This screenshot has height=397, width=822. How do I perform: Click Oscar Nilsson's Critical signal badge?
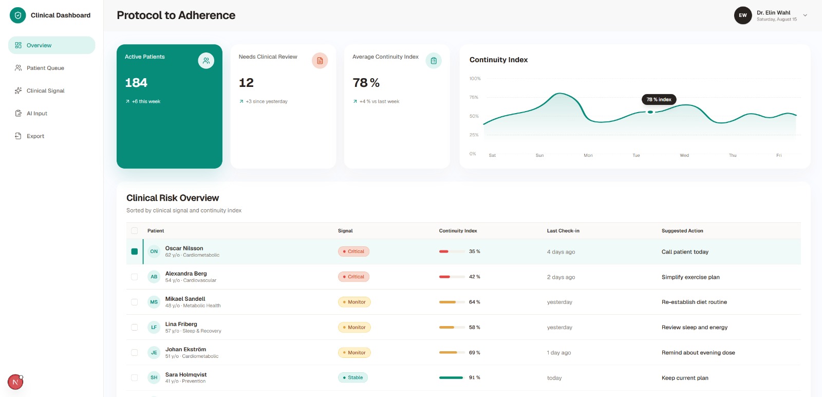point(353,251)
